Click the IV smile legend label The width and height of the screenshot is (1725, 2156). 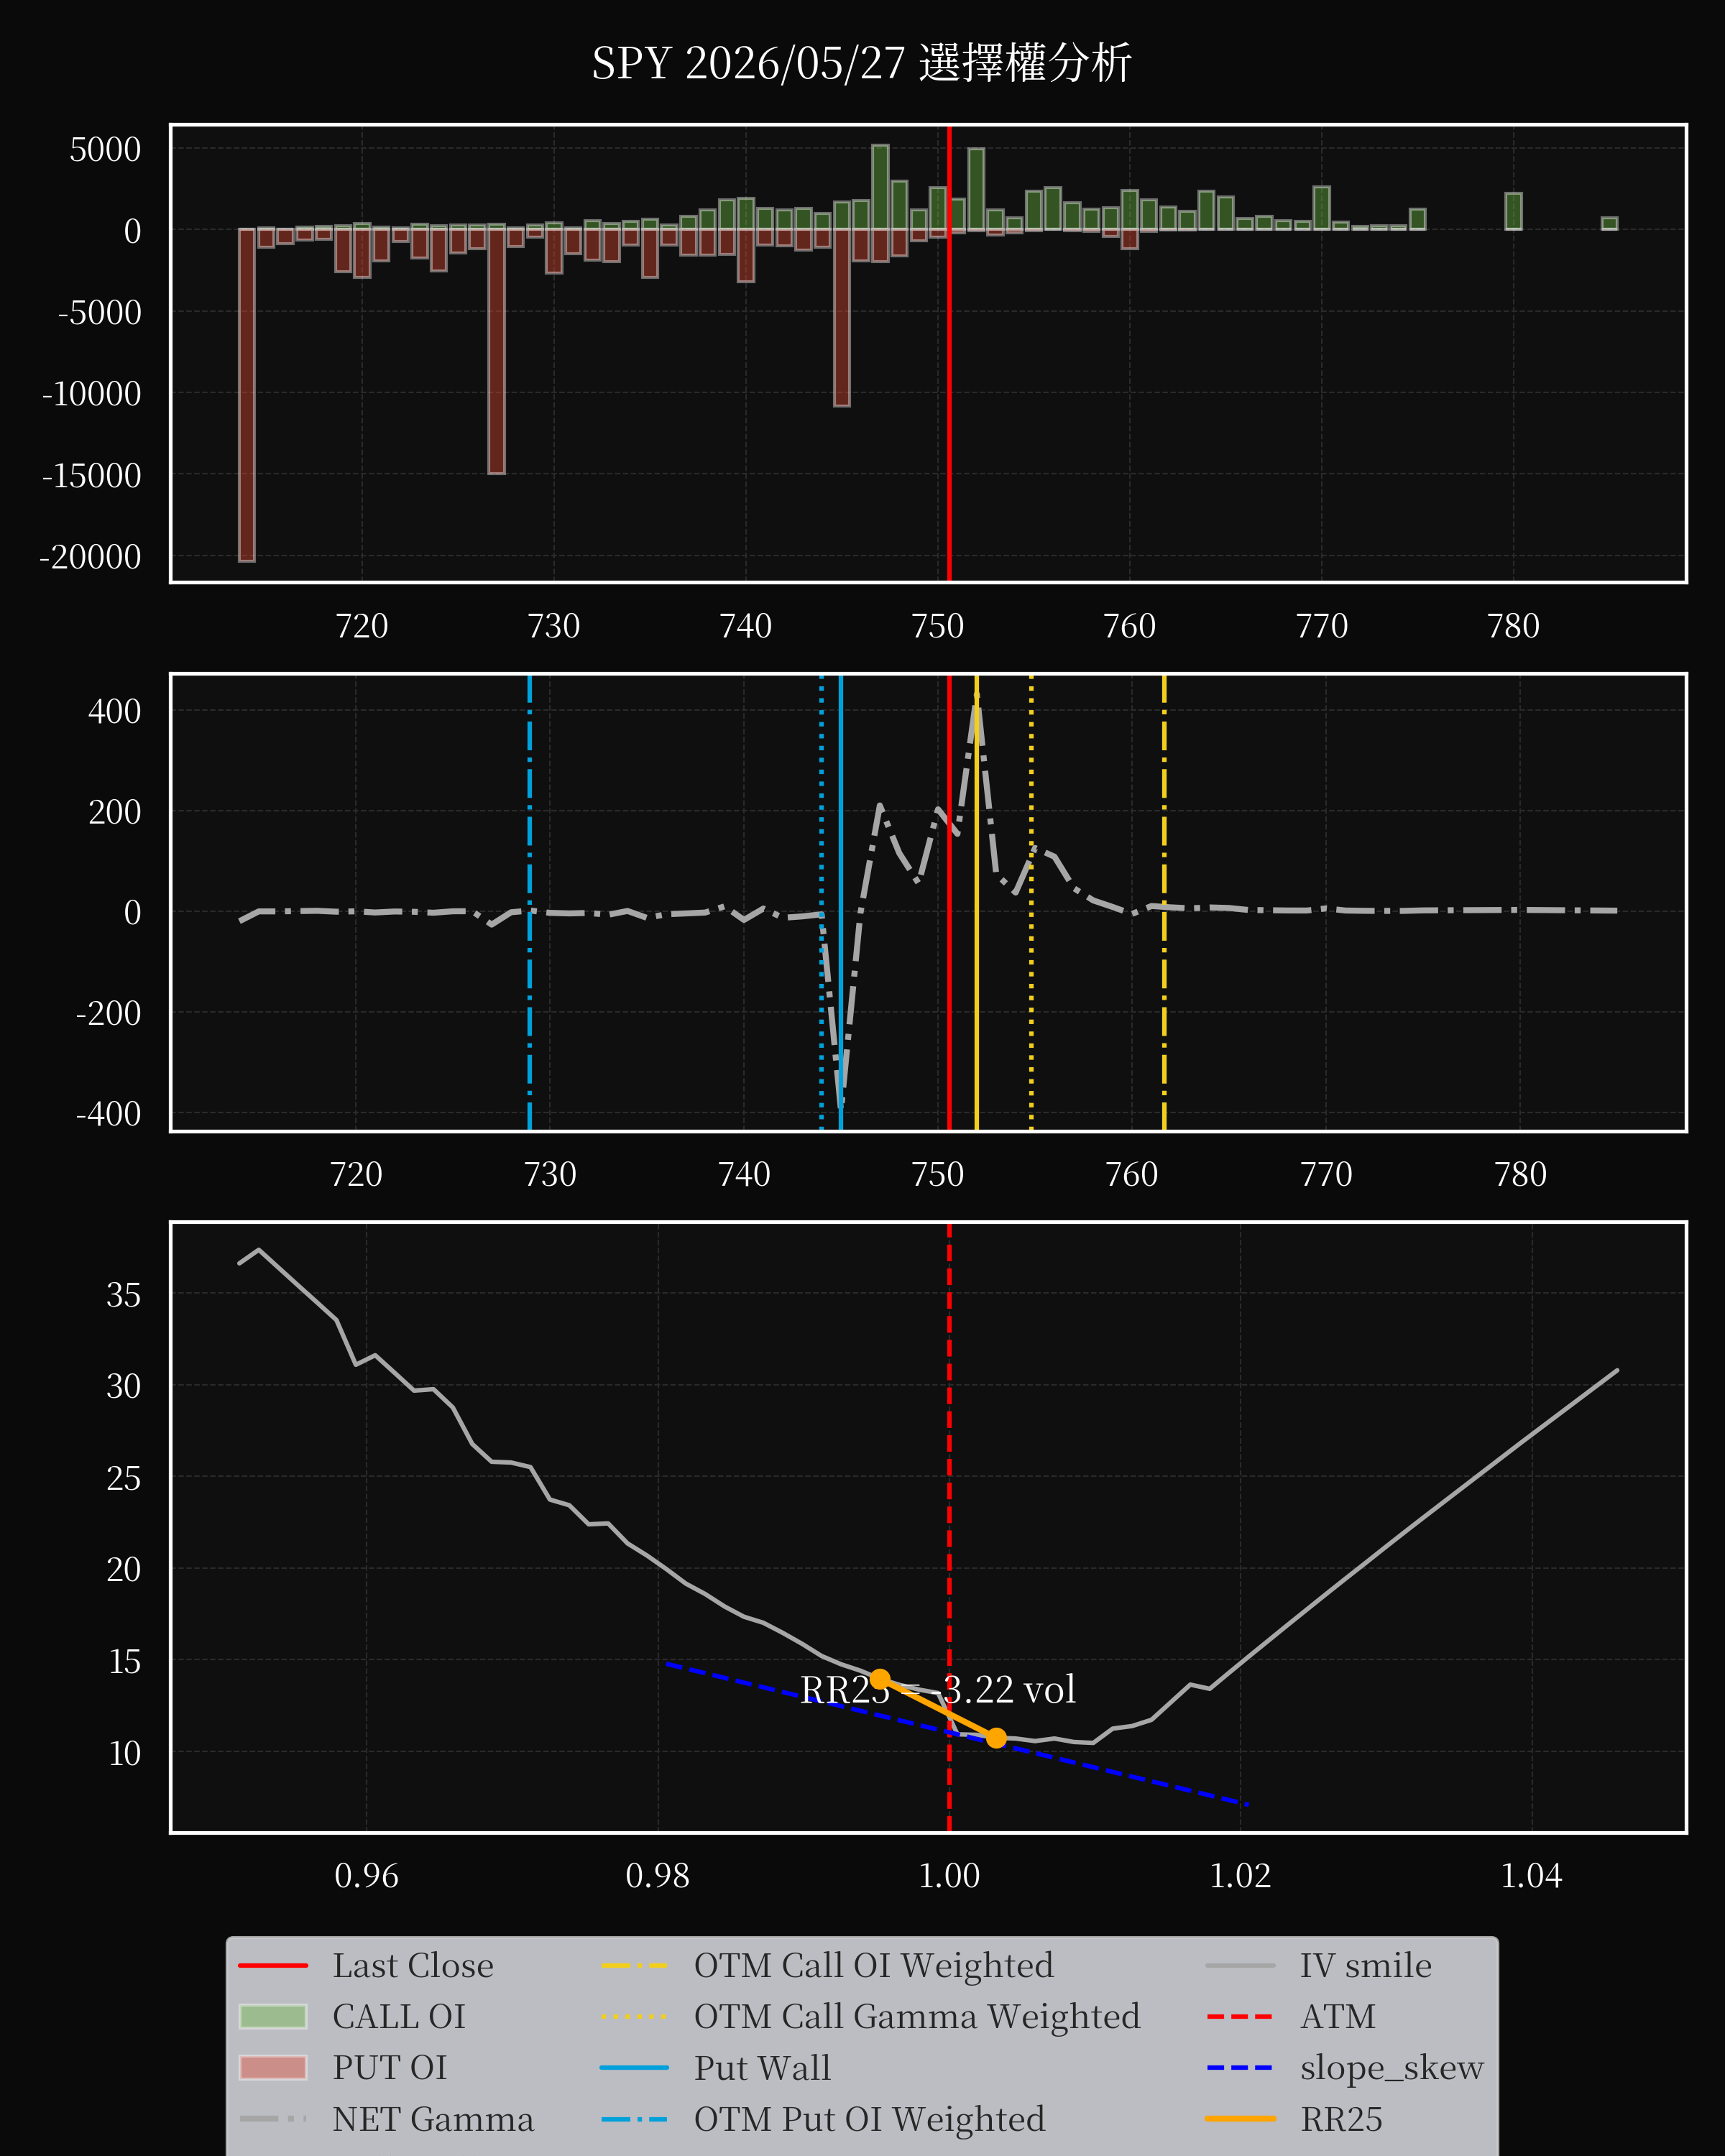coord(1365,1966)
